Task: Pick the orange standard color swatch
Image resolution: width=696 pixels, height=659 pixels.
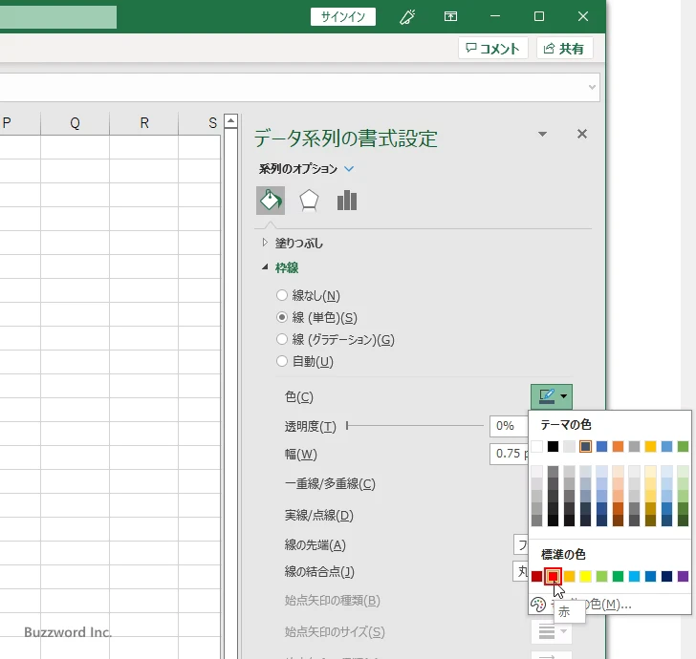Action: [x=569, y=576]
